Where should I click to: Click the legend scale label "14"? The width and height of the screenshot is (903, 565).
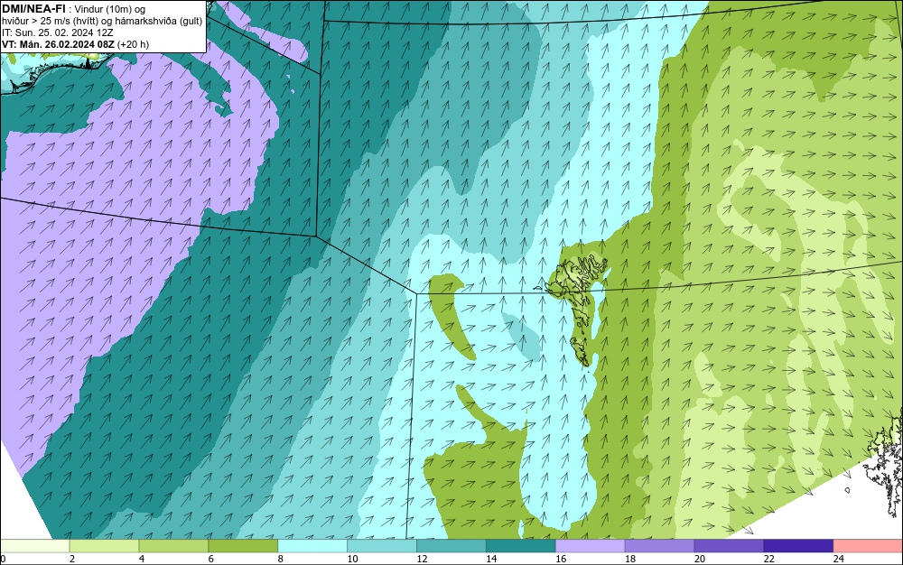coord(491,559)
